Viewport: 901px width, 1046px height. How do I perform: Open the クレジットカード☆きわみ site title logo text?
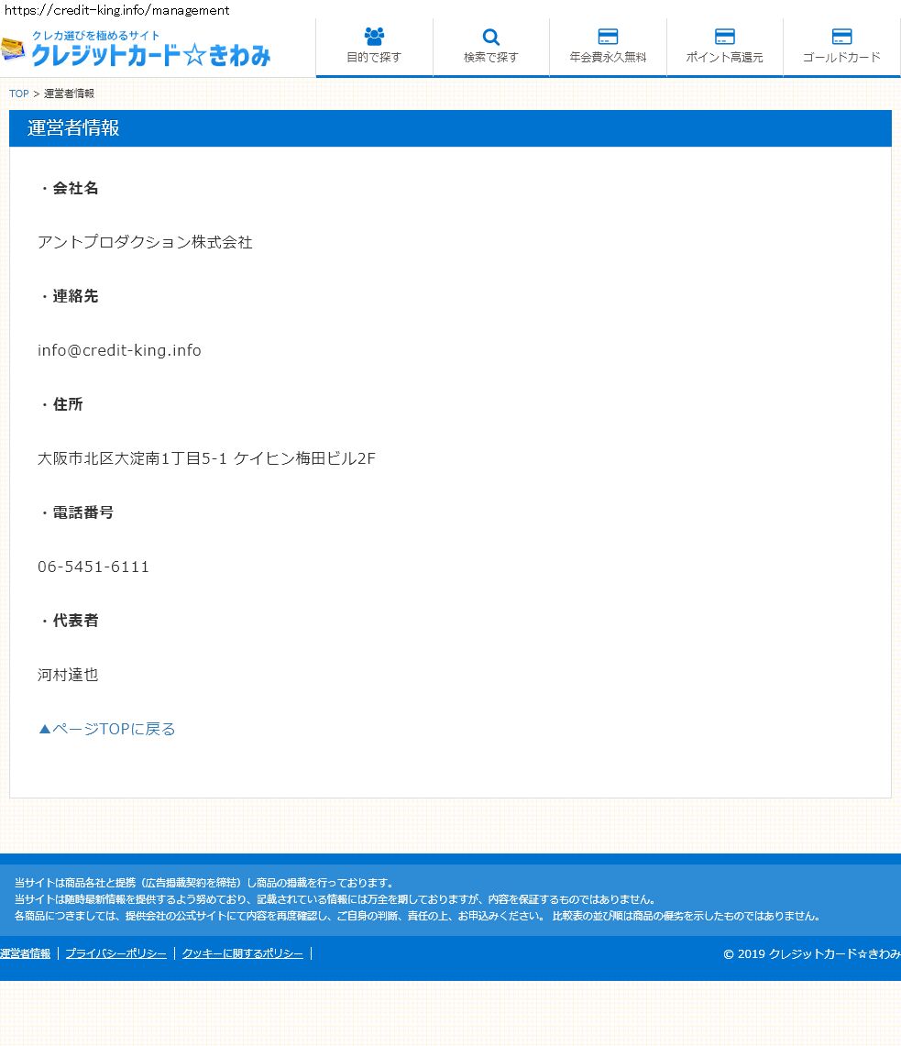tap(151, 56)
